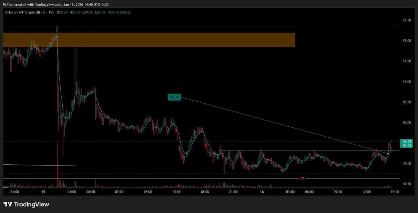Click the TradingView logo at the bottom

26,204
